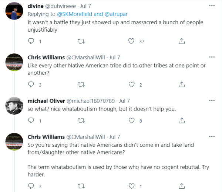Like divine's tweet with 37 likes
Viewport: 222px width, 192px height.
coord(131,41)
